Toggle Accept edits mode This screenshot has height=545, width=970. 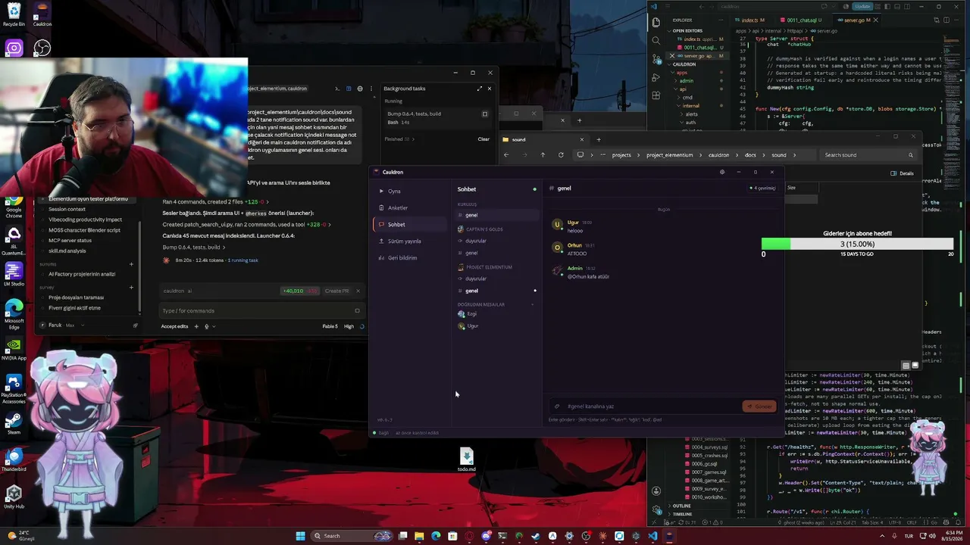[x=174, y=326]
